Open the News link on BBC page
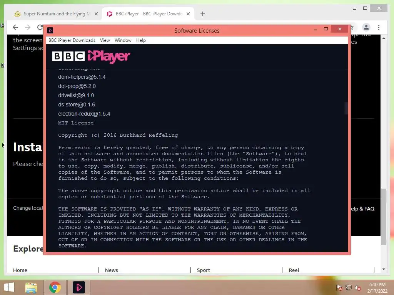 pyautogui.click(x=111, y=270)
